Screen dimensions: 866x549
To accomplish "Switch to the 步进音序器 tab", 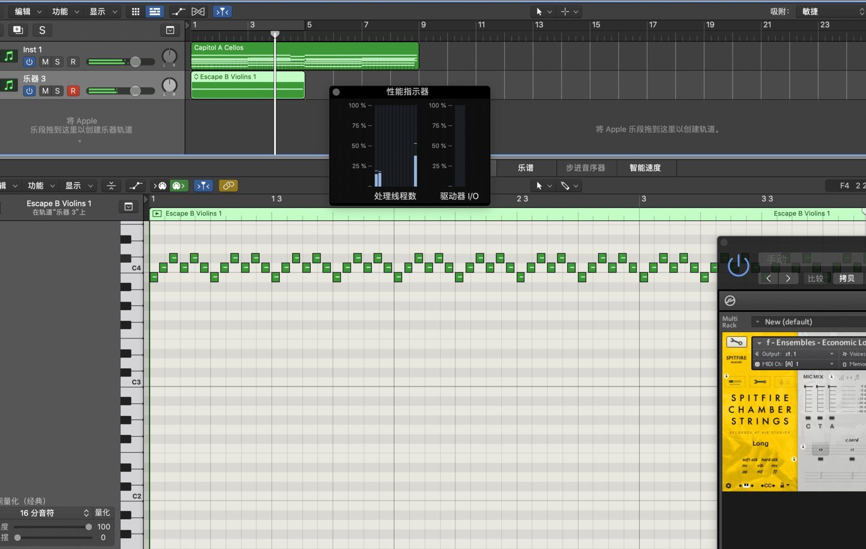I will 586,168.
